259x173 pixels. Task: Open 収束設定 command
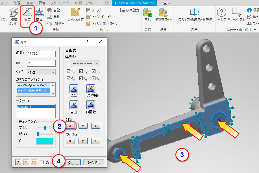click(130, 10)
